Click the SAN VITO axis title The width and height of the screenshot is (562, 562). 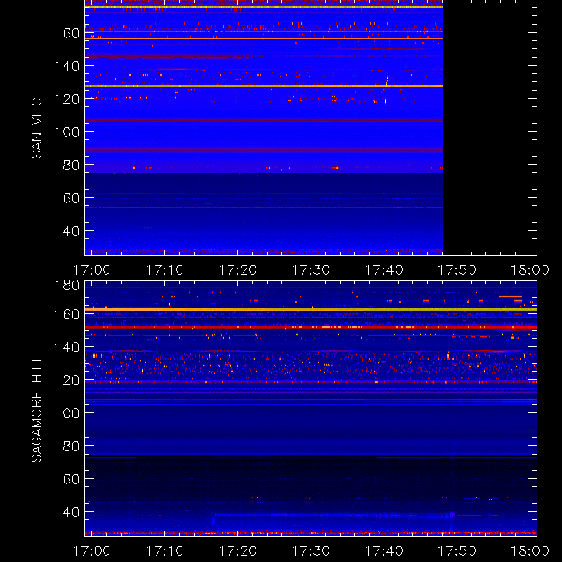point(37,128)
